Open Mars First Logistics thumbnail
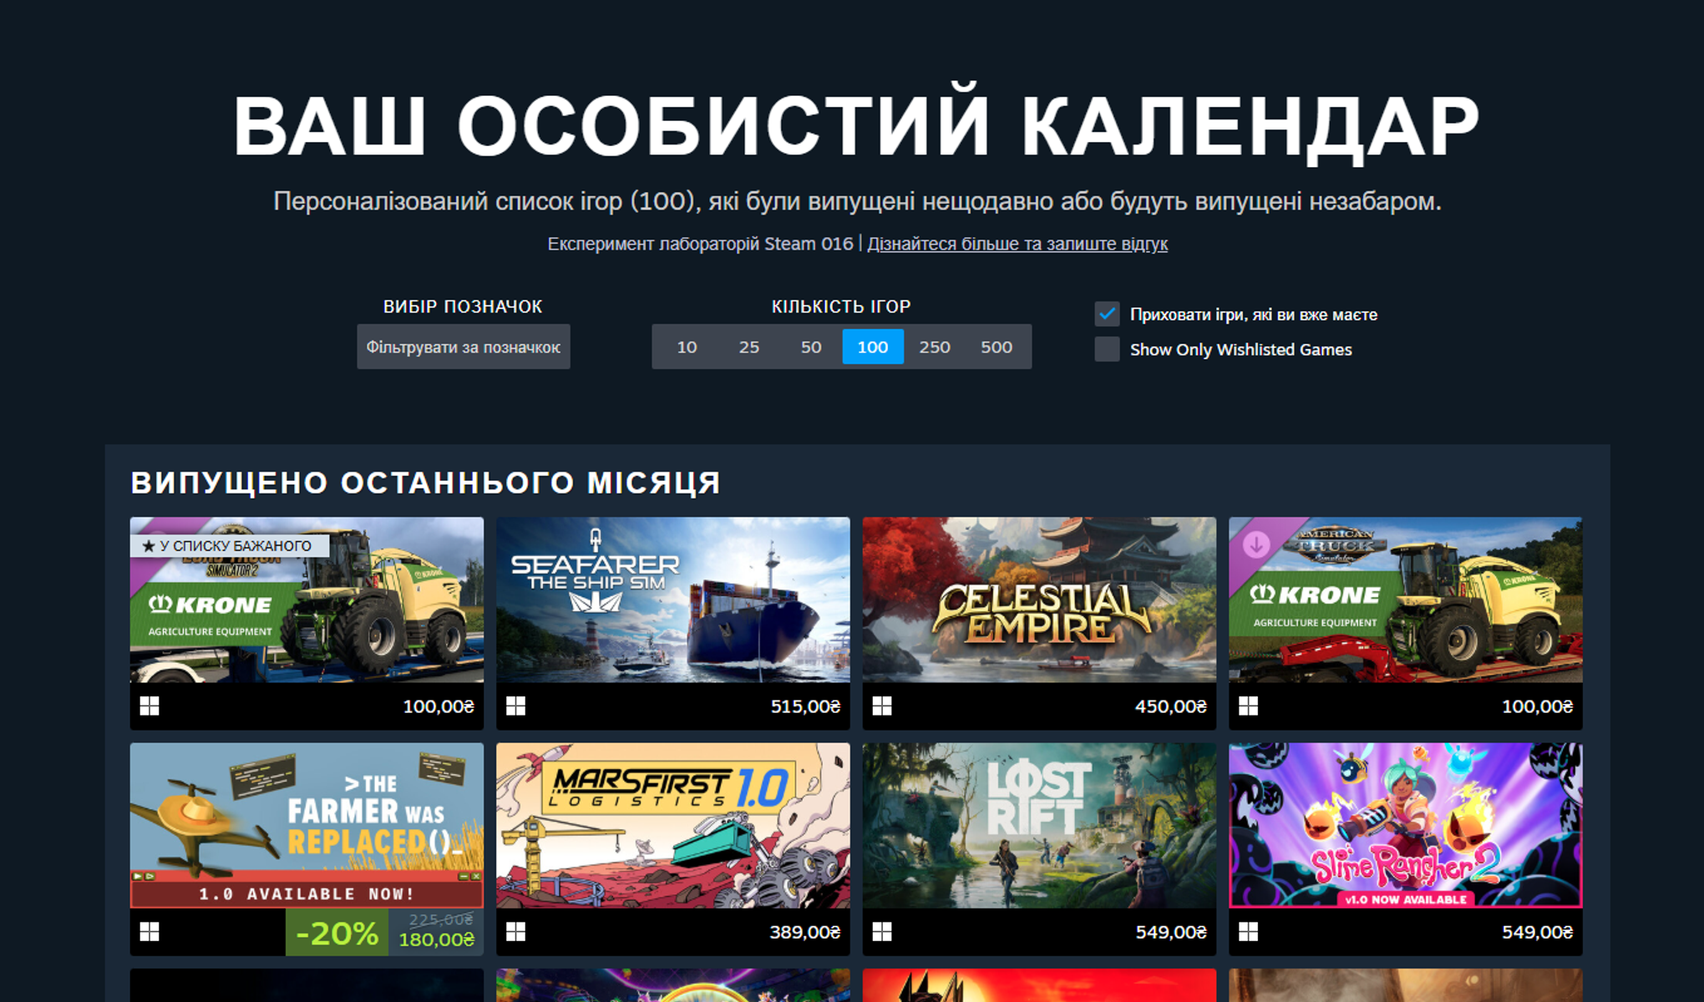Screen dimensions: 1704x1002 (x=673, y=825)
